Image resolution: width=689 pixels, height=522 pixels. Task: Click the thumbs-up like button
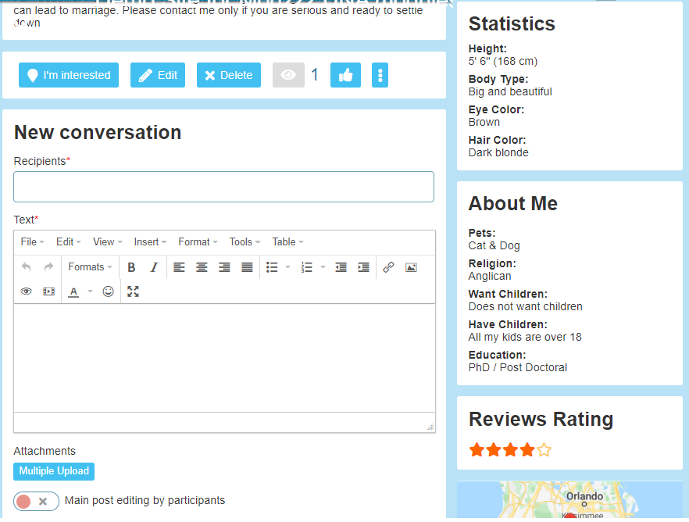(x=345, y=75)
